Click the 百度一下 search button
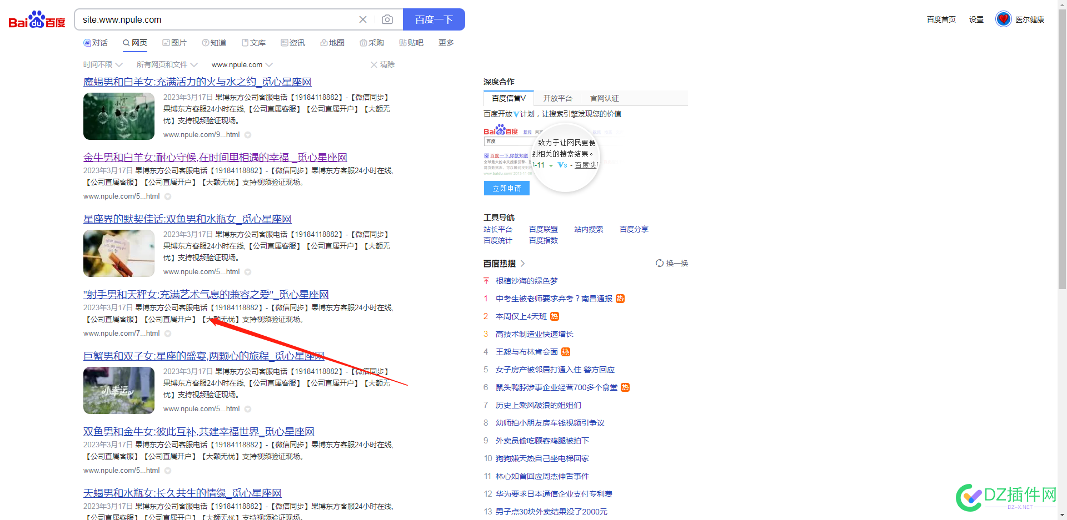The image size is (1067, 520). [x=434, y=19]
